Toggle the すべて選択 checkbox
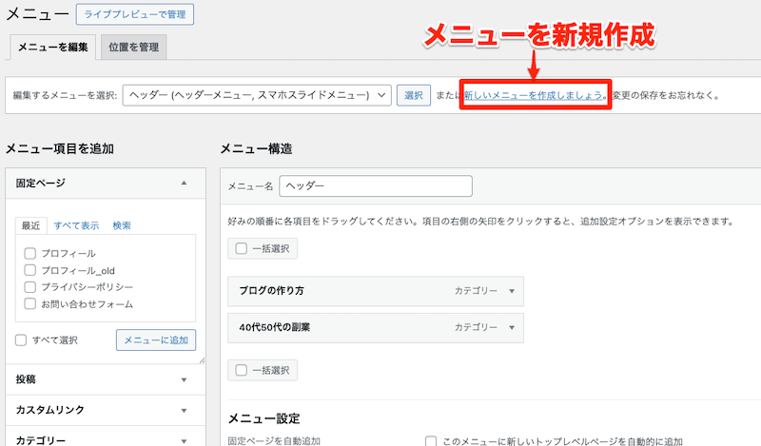 [21, 339]
